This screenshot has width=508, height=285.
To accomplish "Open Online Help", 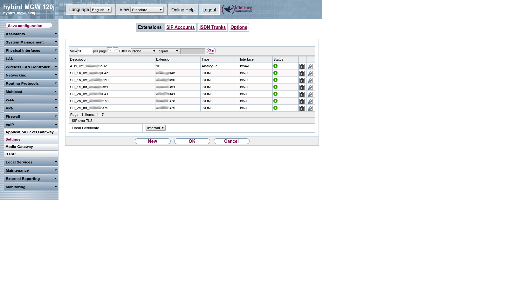I will click(183, 10).
